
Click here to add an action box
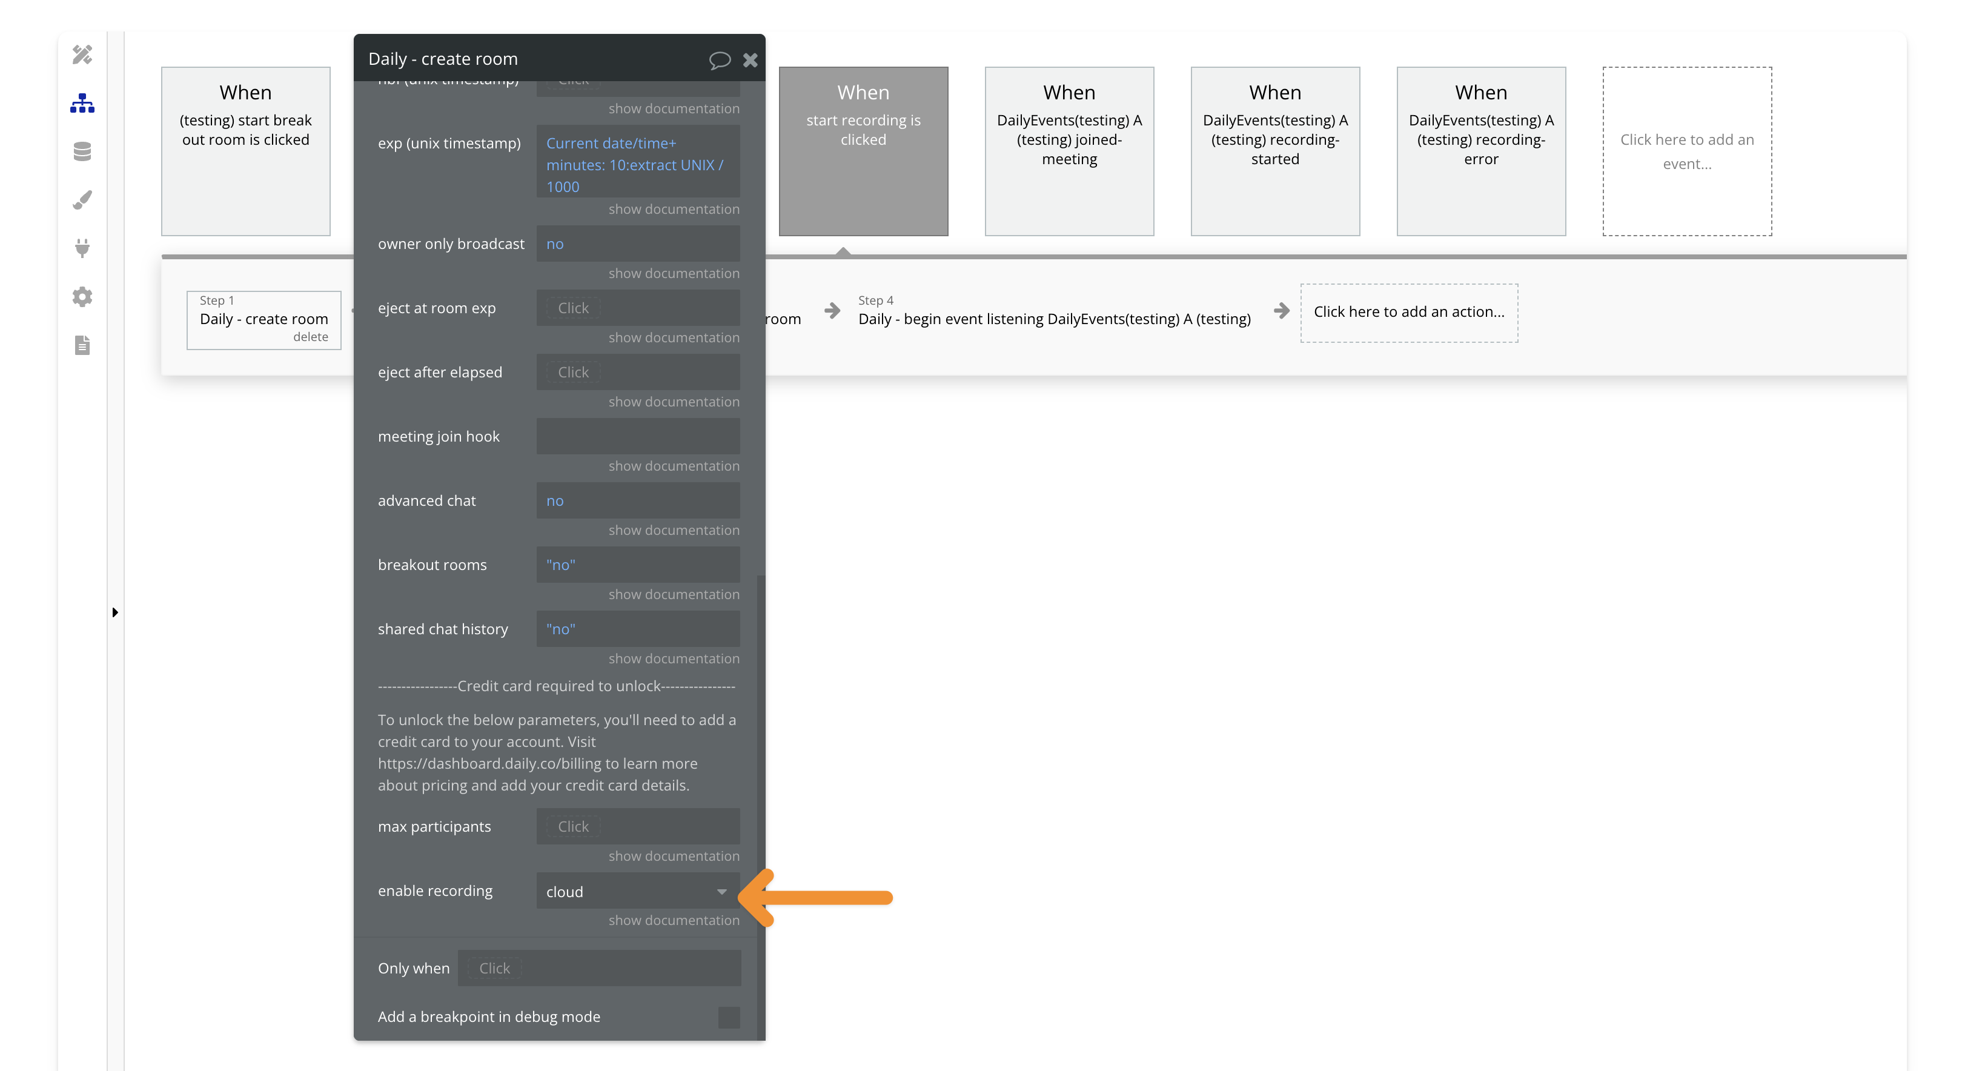tap(1409, 312)
